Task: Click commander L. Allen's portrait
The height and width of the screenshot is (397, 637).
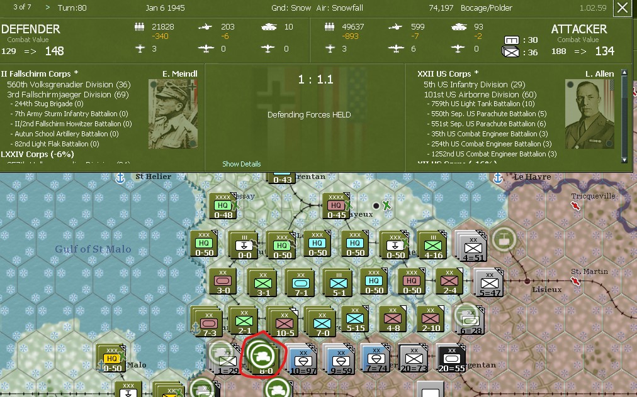Action: coord(589,113)
